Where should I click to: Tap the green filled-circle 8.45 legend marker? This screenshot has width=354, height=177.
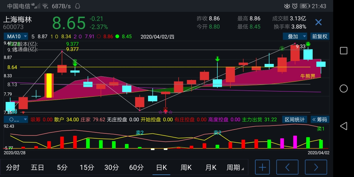click(x=117, y=36)
